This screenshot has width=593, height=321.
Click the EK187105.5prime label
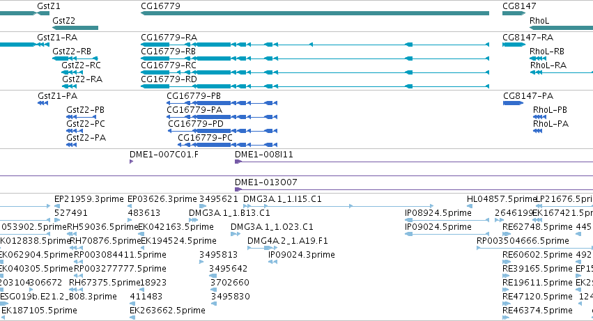(39, 311)
